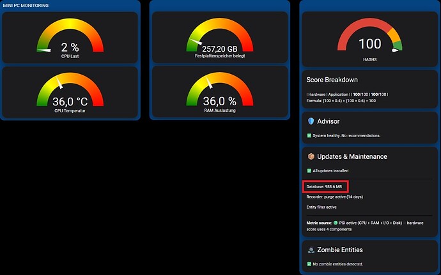Click the green check beside All updates installed
Viewport: 441px width, 275px height.
coord(309,171)
